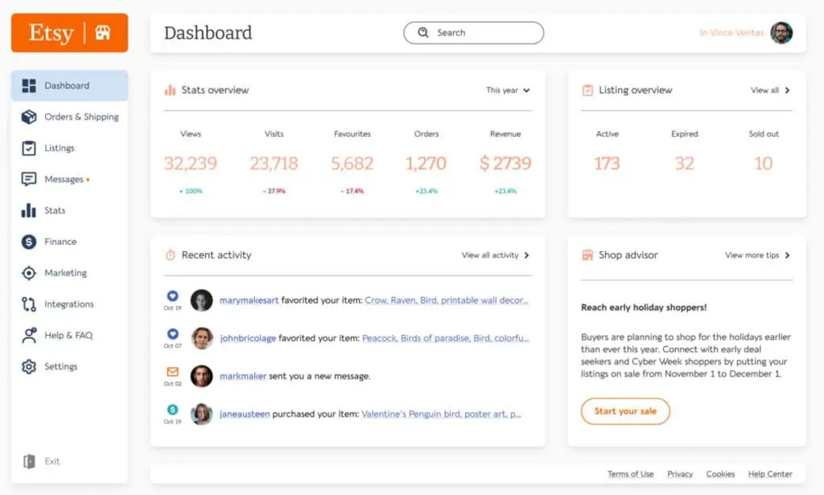The width and height of the screenshot is (824, 495).
Task: Select the Finance menu item
Action: (x=70, y=242)
